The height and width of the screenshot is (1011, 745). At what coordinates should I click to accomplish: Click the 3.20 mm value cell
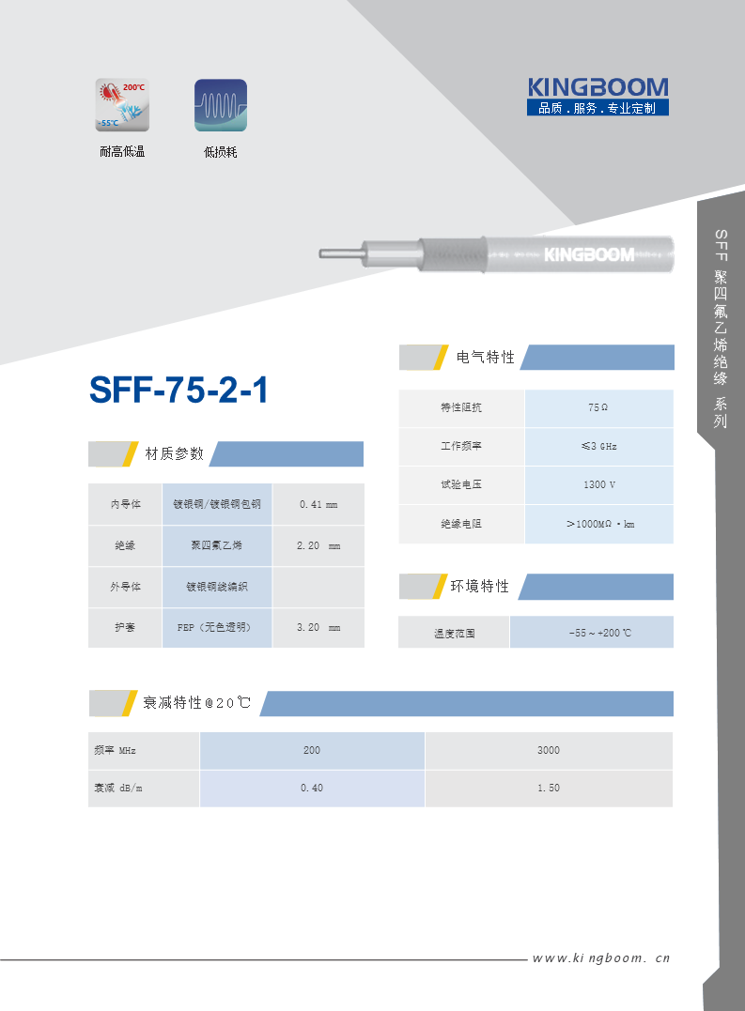point(318,627)
